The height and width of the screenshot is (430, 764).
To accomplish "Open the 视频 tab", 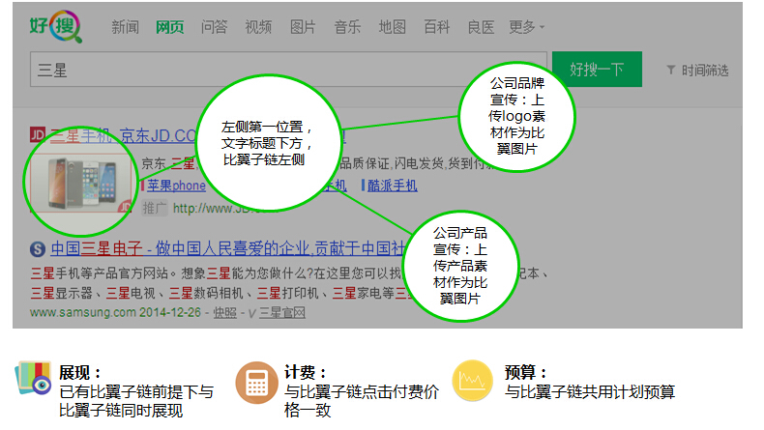I will (258, 27).
